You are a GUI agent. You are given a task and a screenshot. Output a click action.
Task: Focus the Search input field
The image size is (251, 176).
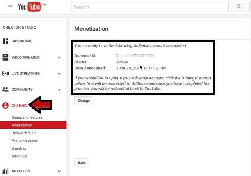click(150, 7)
